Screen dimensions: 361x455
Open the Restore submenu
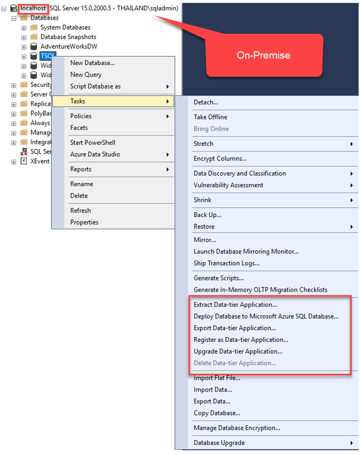point(267,226)
